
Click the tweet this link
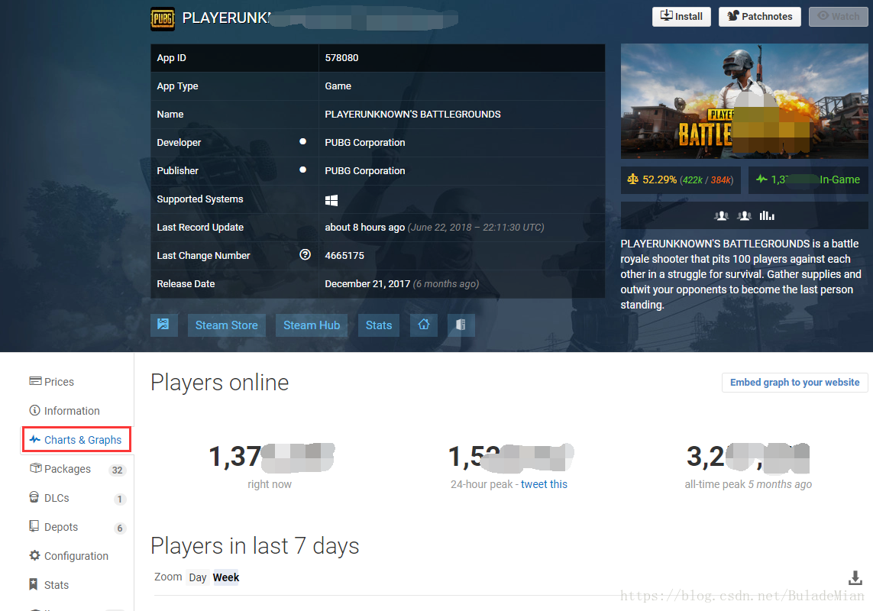pyautogui.click(x=544, y=484)
